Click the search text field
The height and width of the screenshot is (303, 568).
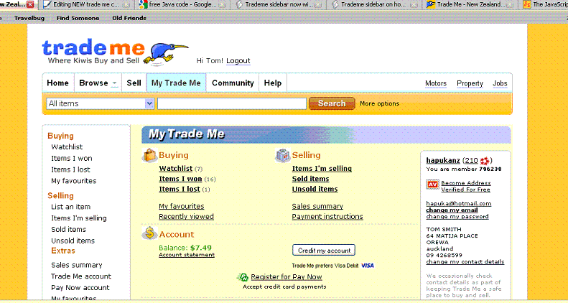232,103
